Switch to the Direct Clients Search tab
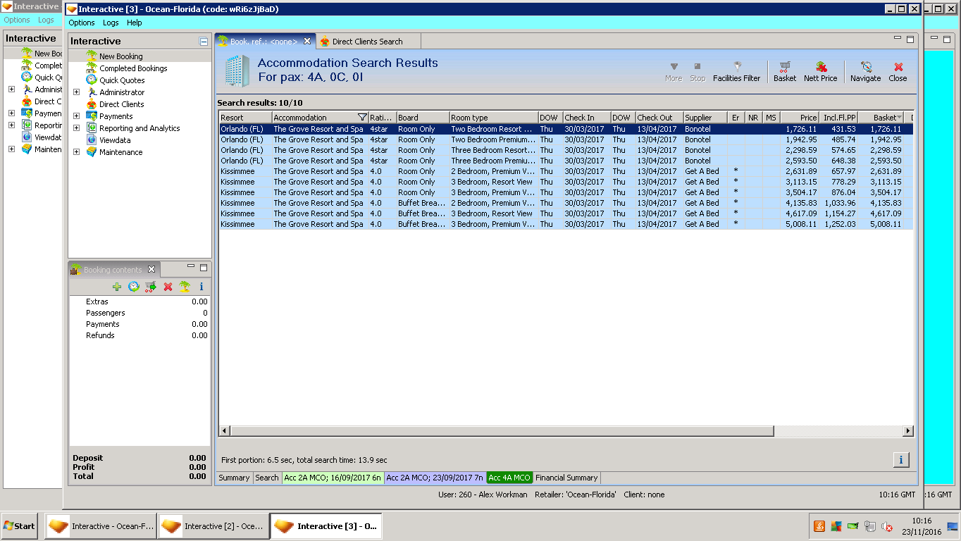Screen dimensions: 961x541 tap(367, 42)
